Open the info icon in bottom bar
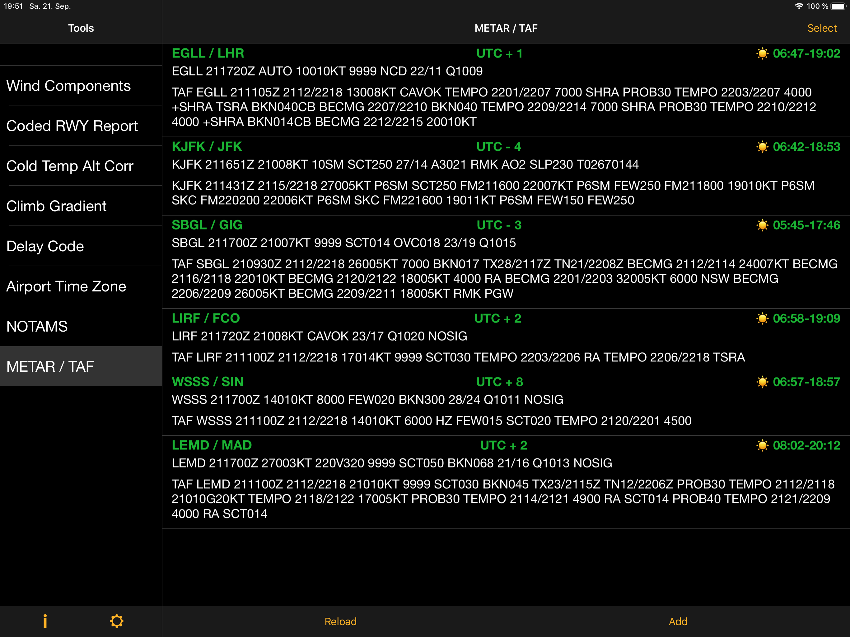 point(45,621)
